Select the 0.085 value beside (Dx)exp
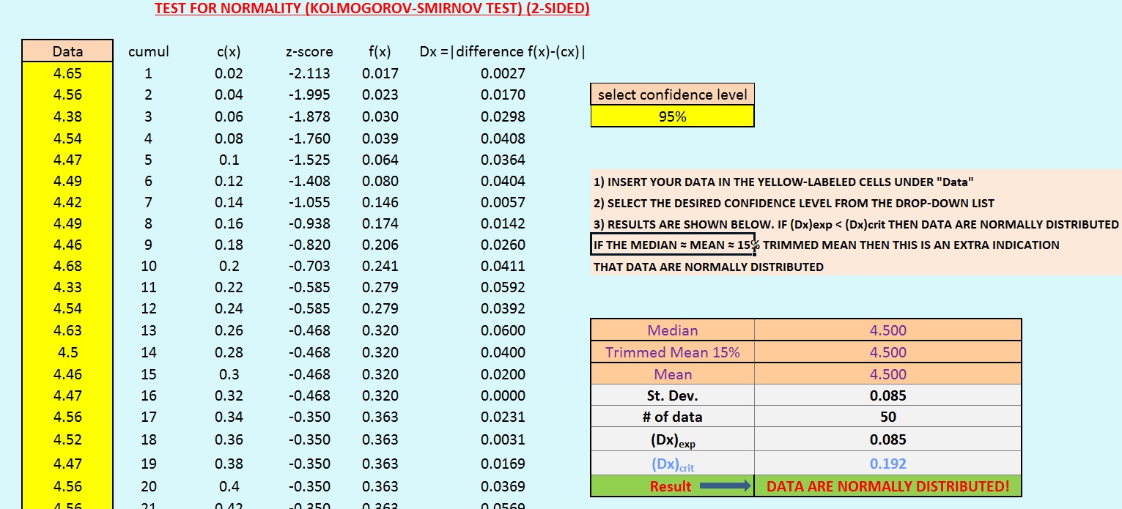The image size is (1122, 509). tap(887, 439)
